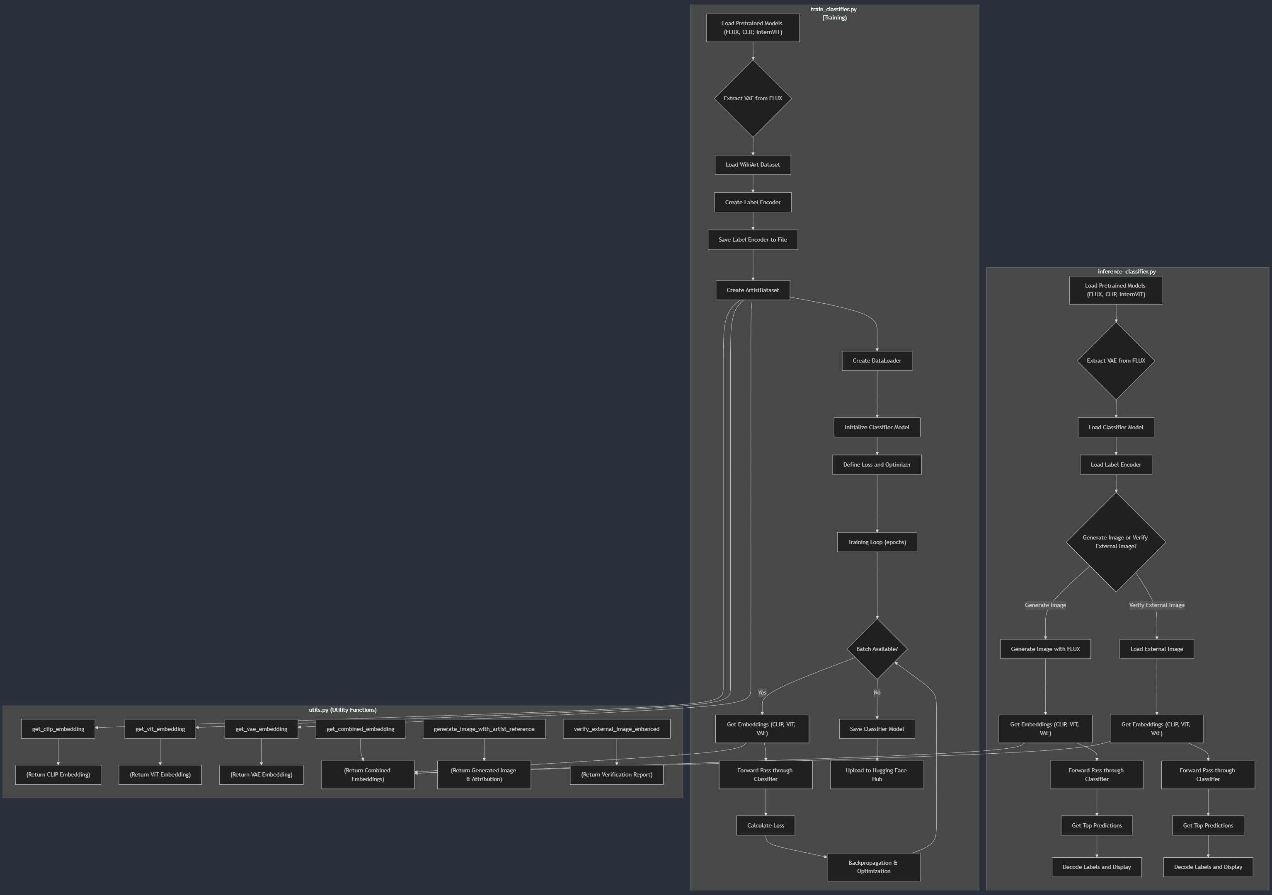Select the Calculate Loss node
Image resolution: width=1272 pixels, height=895 pixels.
click(x=765, y=825)
